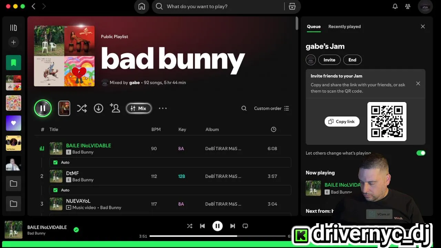Skip to next track

pos(233,226)
